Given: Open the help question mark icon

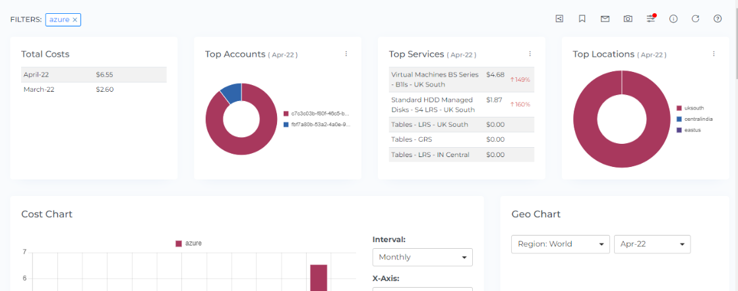Looking at the screenshot, I should pos(718,19).
